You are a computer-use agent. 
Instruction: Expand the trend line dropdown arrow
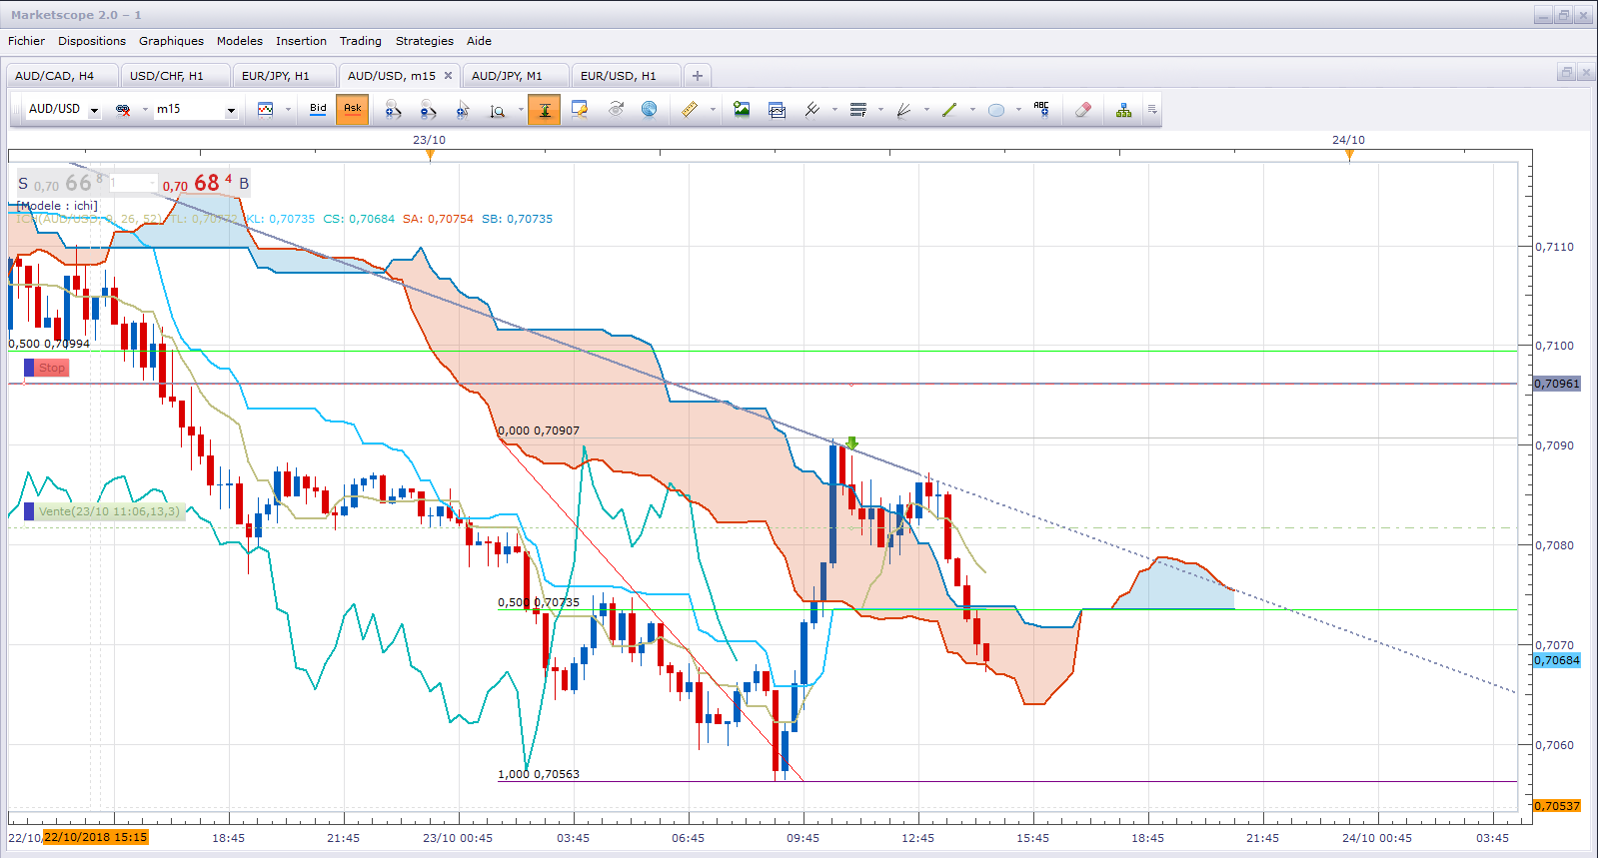(x=972, y=110)
